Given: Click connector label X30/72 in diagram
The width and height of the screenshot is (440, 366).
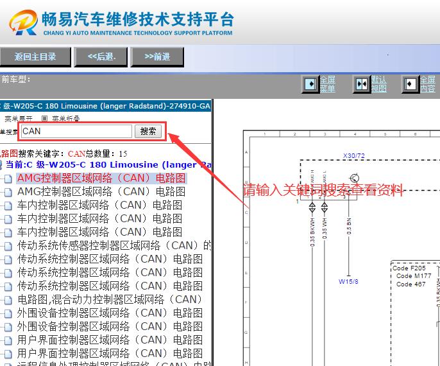Looking at the screenshot, I should pyautogui.click(x=354, y=155).
